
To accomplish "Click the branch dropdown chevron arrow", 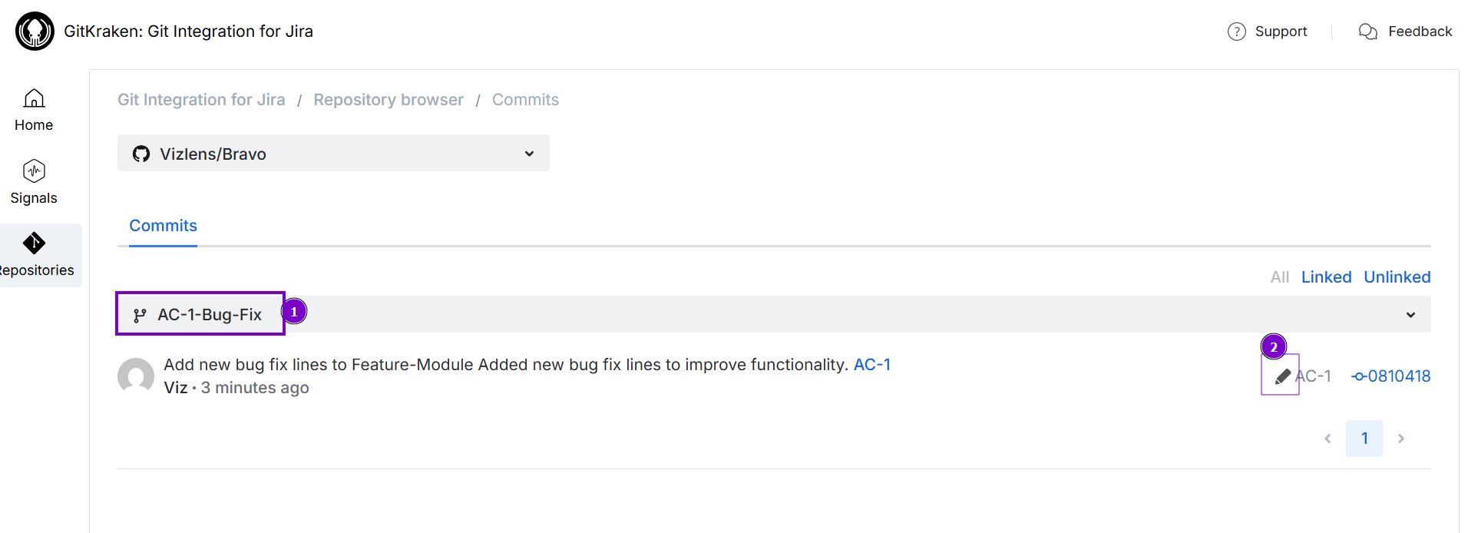I will [x=1410, y=315].
